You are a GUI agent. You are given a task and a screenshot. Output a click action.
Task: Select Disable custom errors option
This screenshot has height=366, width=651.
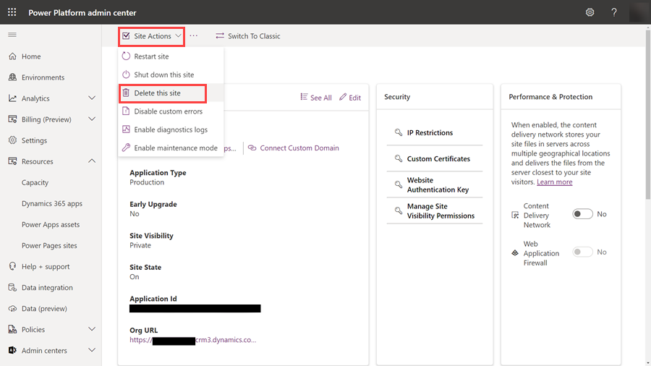point(171,111)
